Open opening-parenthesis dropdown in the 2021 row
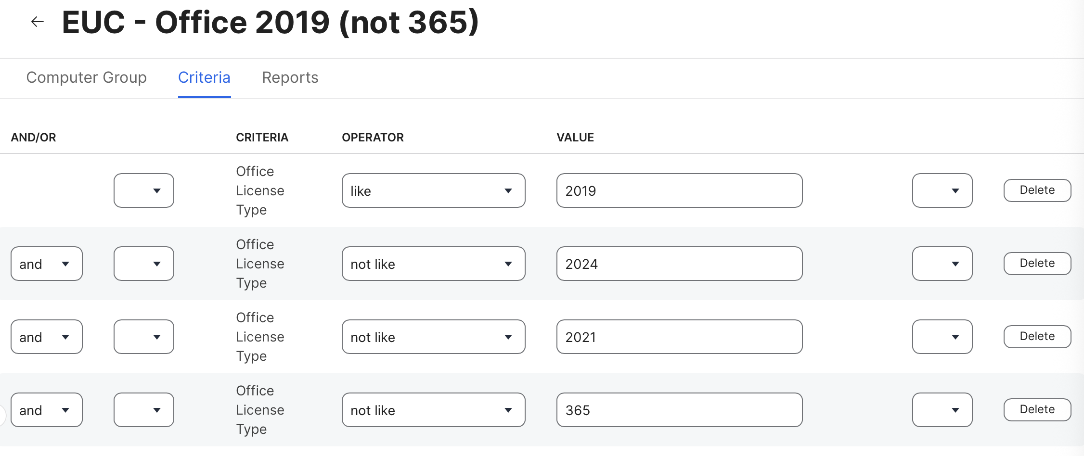 click(x=144, y=337)
